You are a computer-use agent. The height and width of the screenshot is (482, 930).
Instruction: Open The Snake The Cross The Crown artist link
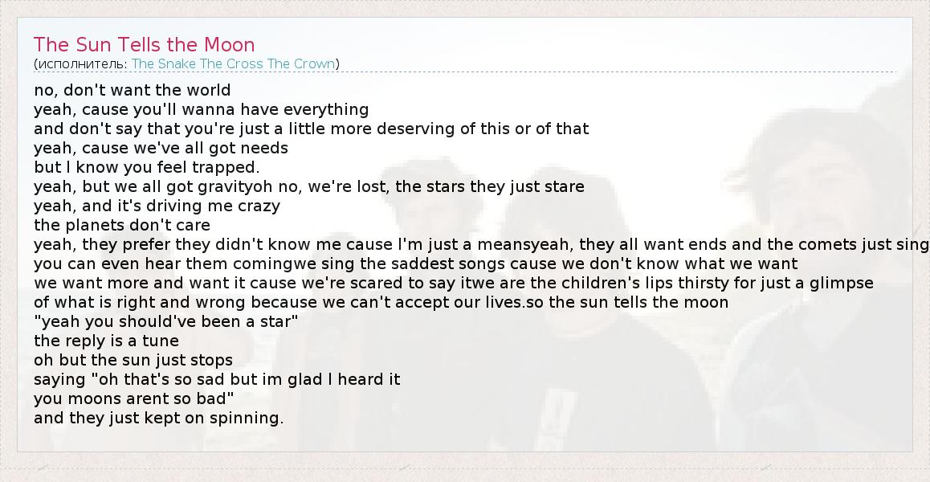tap(233, 63)
